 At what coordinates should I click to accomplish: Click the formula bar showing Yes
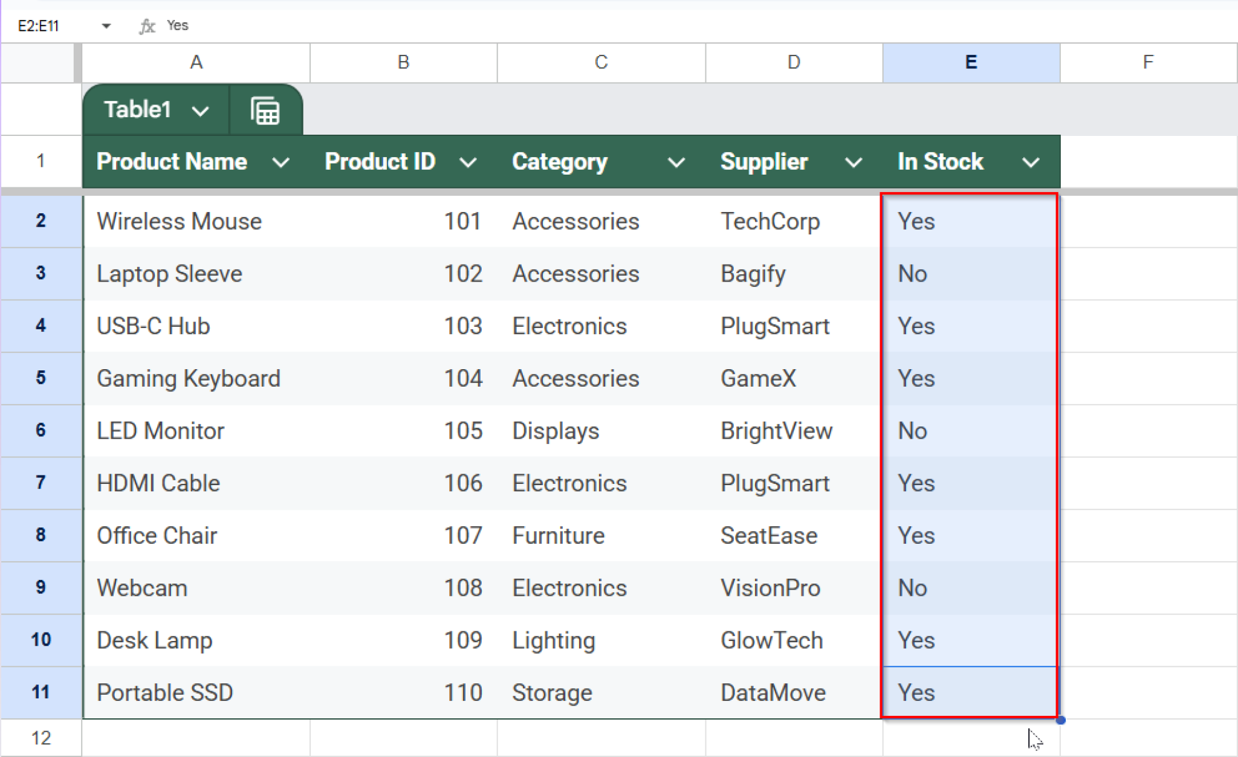[x=177, y=25]
